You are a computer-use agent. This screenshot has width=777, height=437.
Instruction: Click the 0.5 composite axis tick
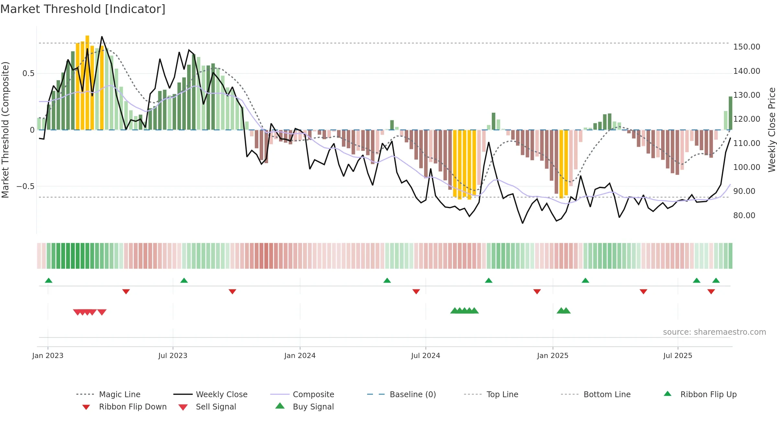coord(28,73)
